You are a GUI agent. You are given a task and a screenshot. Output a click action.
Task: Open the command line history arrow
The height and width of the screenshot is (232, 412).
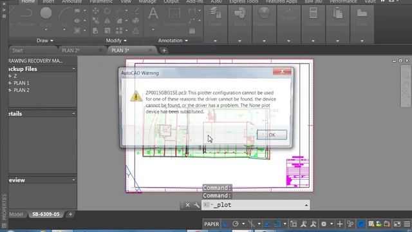pyautogui.click(x=306, y=205)
